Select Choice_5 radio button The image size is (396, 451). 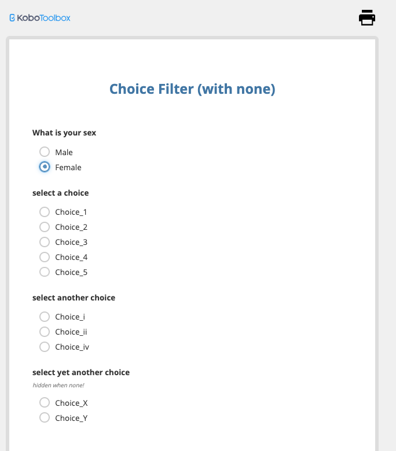pyautogui.click(x=45, y=272)
